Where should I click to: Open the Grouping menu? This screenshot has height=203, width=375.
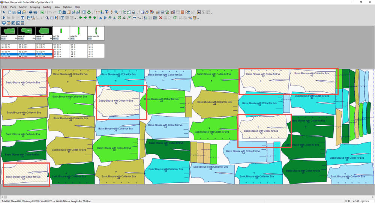pyautogui.click(x=34, y=7)
